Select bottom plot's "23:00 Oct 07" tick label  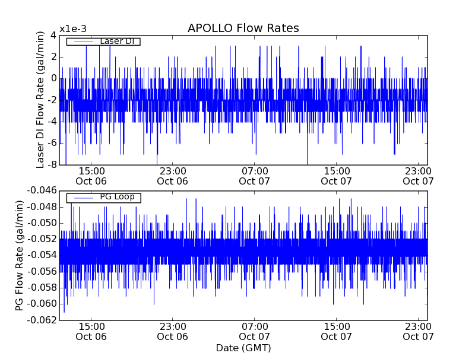418,331
